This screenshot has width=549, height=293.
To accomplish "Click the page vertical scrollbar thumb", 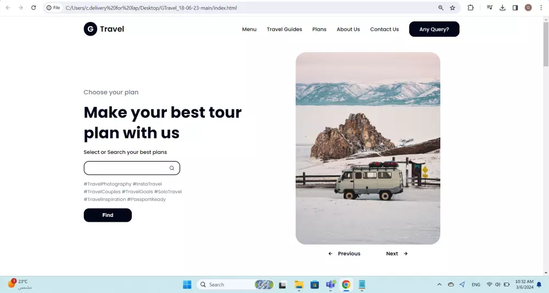I will (x=546, y=44).
